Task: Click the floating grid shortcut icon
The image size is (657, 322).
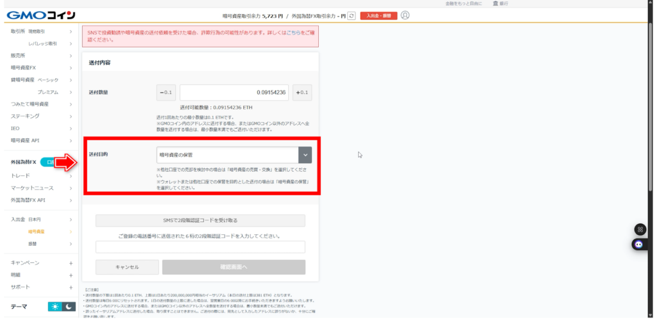Action: point(639,229)
